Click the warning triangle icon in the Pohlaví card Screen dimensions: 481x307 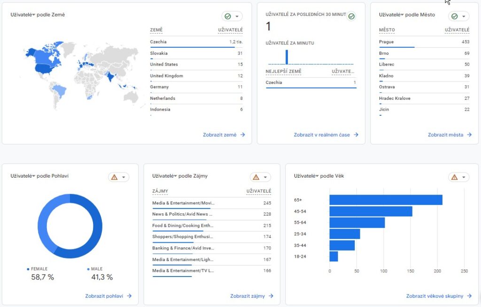click(114, 177)
